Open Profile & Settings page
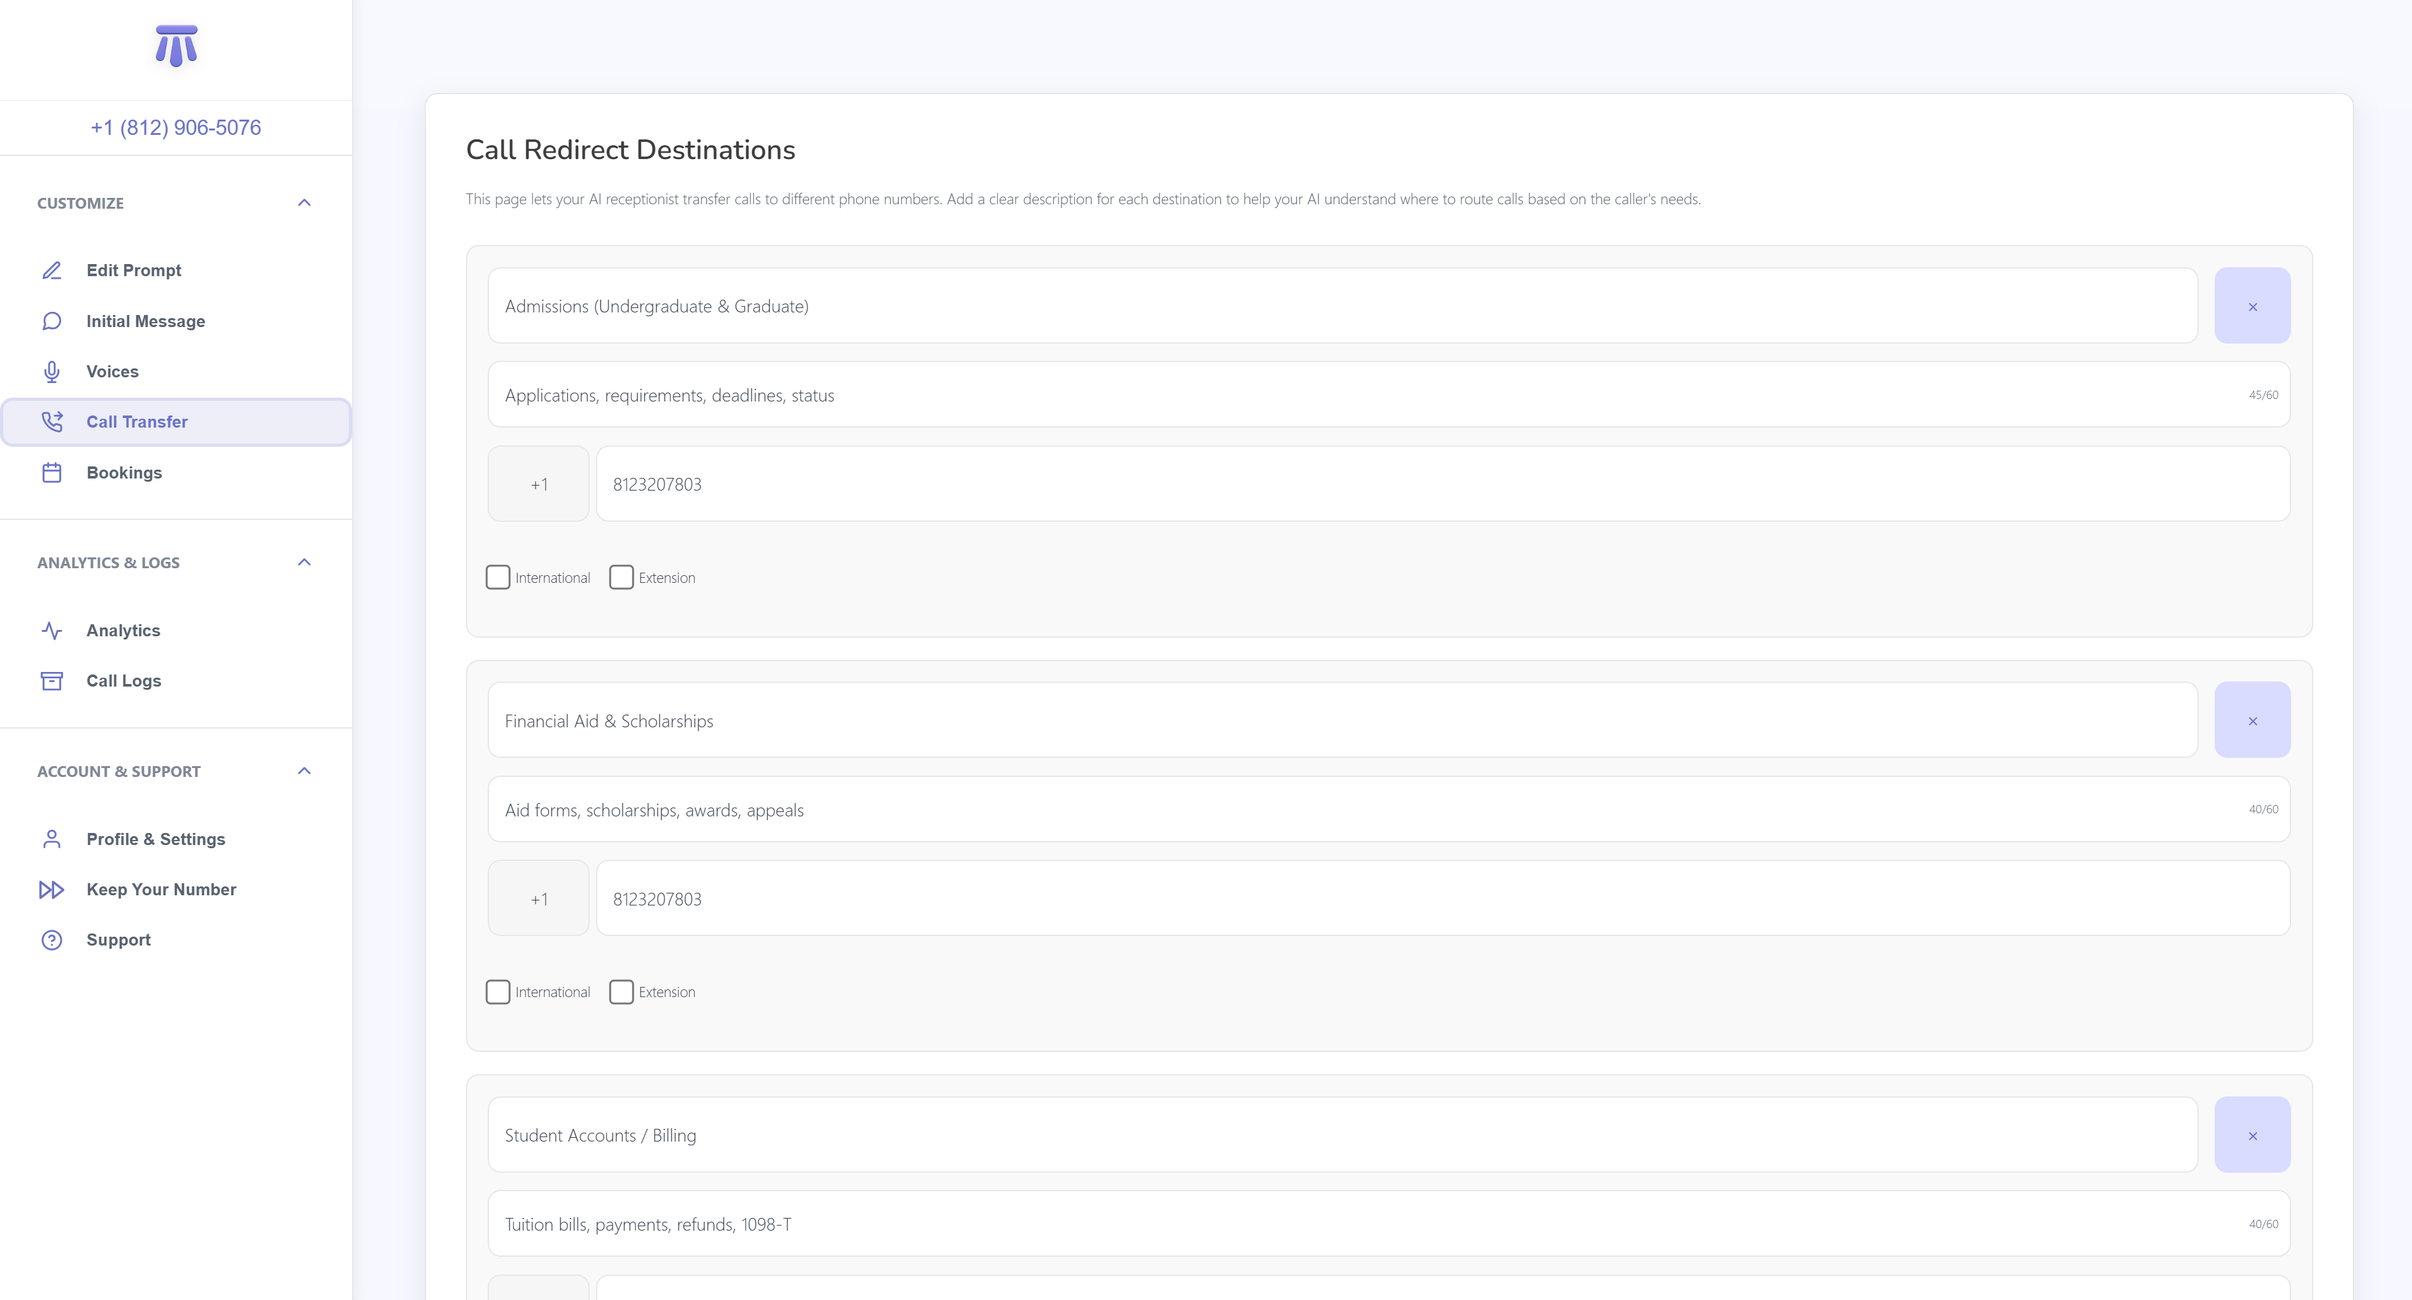Viewport: 2412px width, 1300px height. tap(155, 839)
